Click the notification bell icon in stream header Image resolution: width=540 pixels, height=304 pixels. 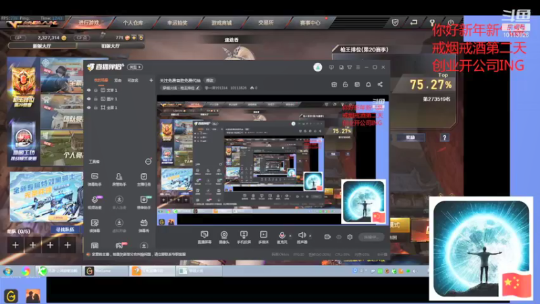(x=368, y=84)
